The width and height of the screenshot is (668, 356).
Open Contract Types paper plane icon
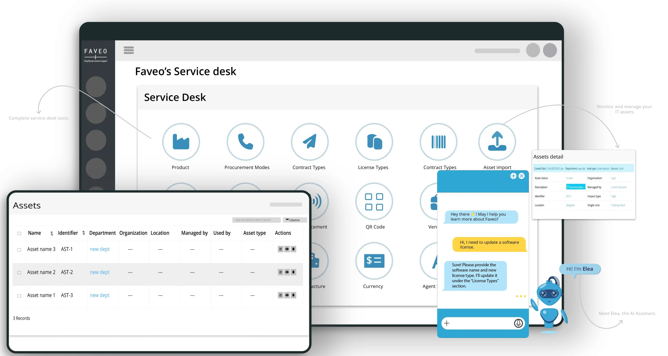coord(310,142)
